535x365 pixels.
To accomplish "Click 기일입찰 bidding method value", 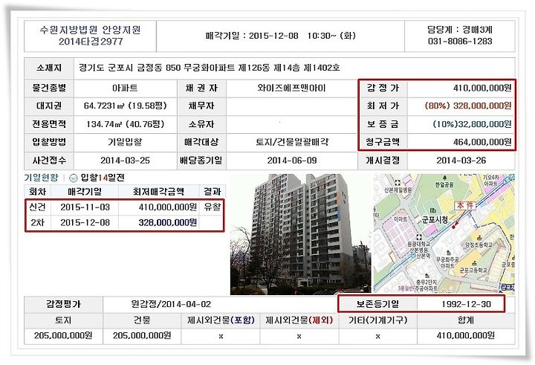I will [x=125, y=142].
